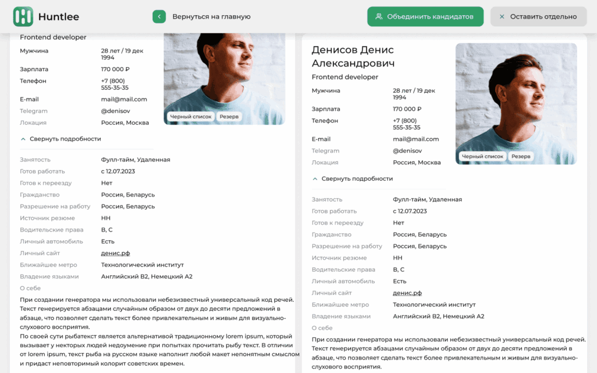
Task: Collapse details chevron in left candidate card
Action: [23, 139]
